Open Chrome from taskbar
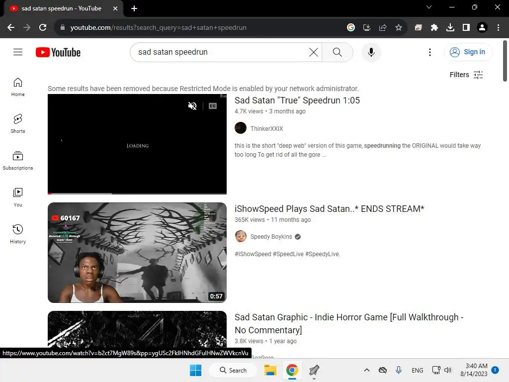The image size is (509, 382). click(x=292, y=370)
